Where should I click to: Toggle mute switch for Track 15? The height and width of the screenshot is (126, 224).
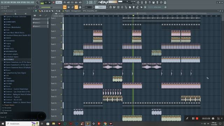(61, 114)
